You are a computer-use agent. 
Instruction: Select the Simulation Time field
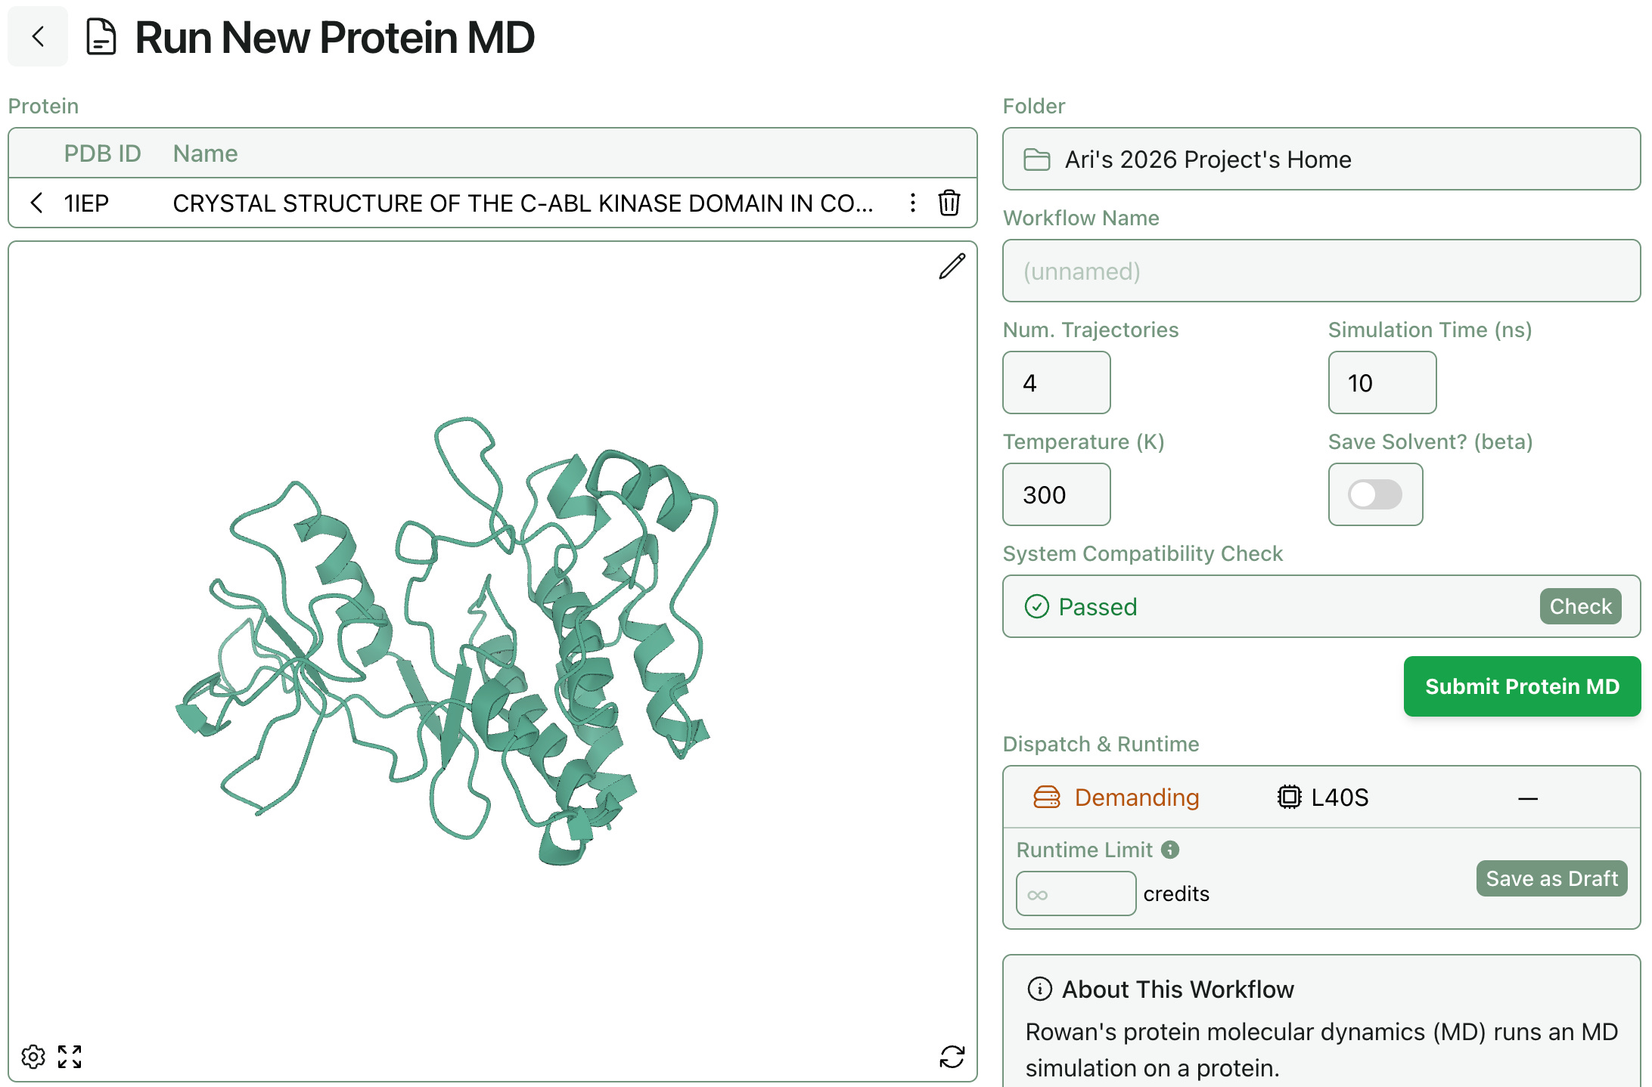(1382, 382)
